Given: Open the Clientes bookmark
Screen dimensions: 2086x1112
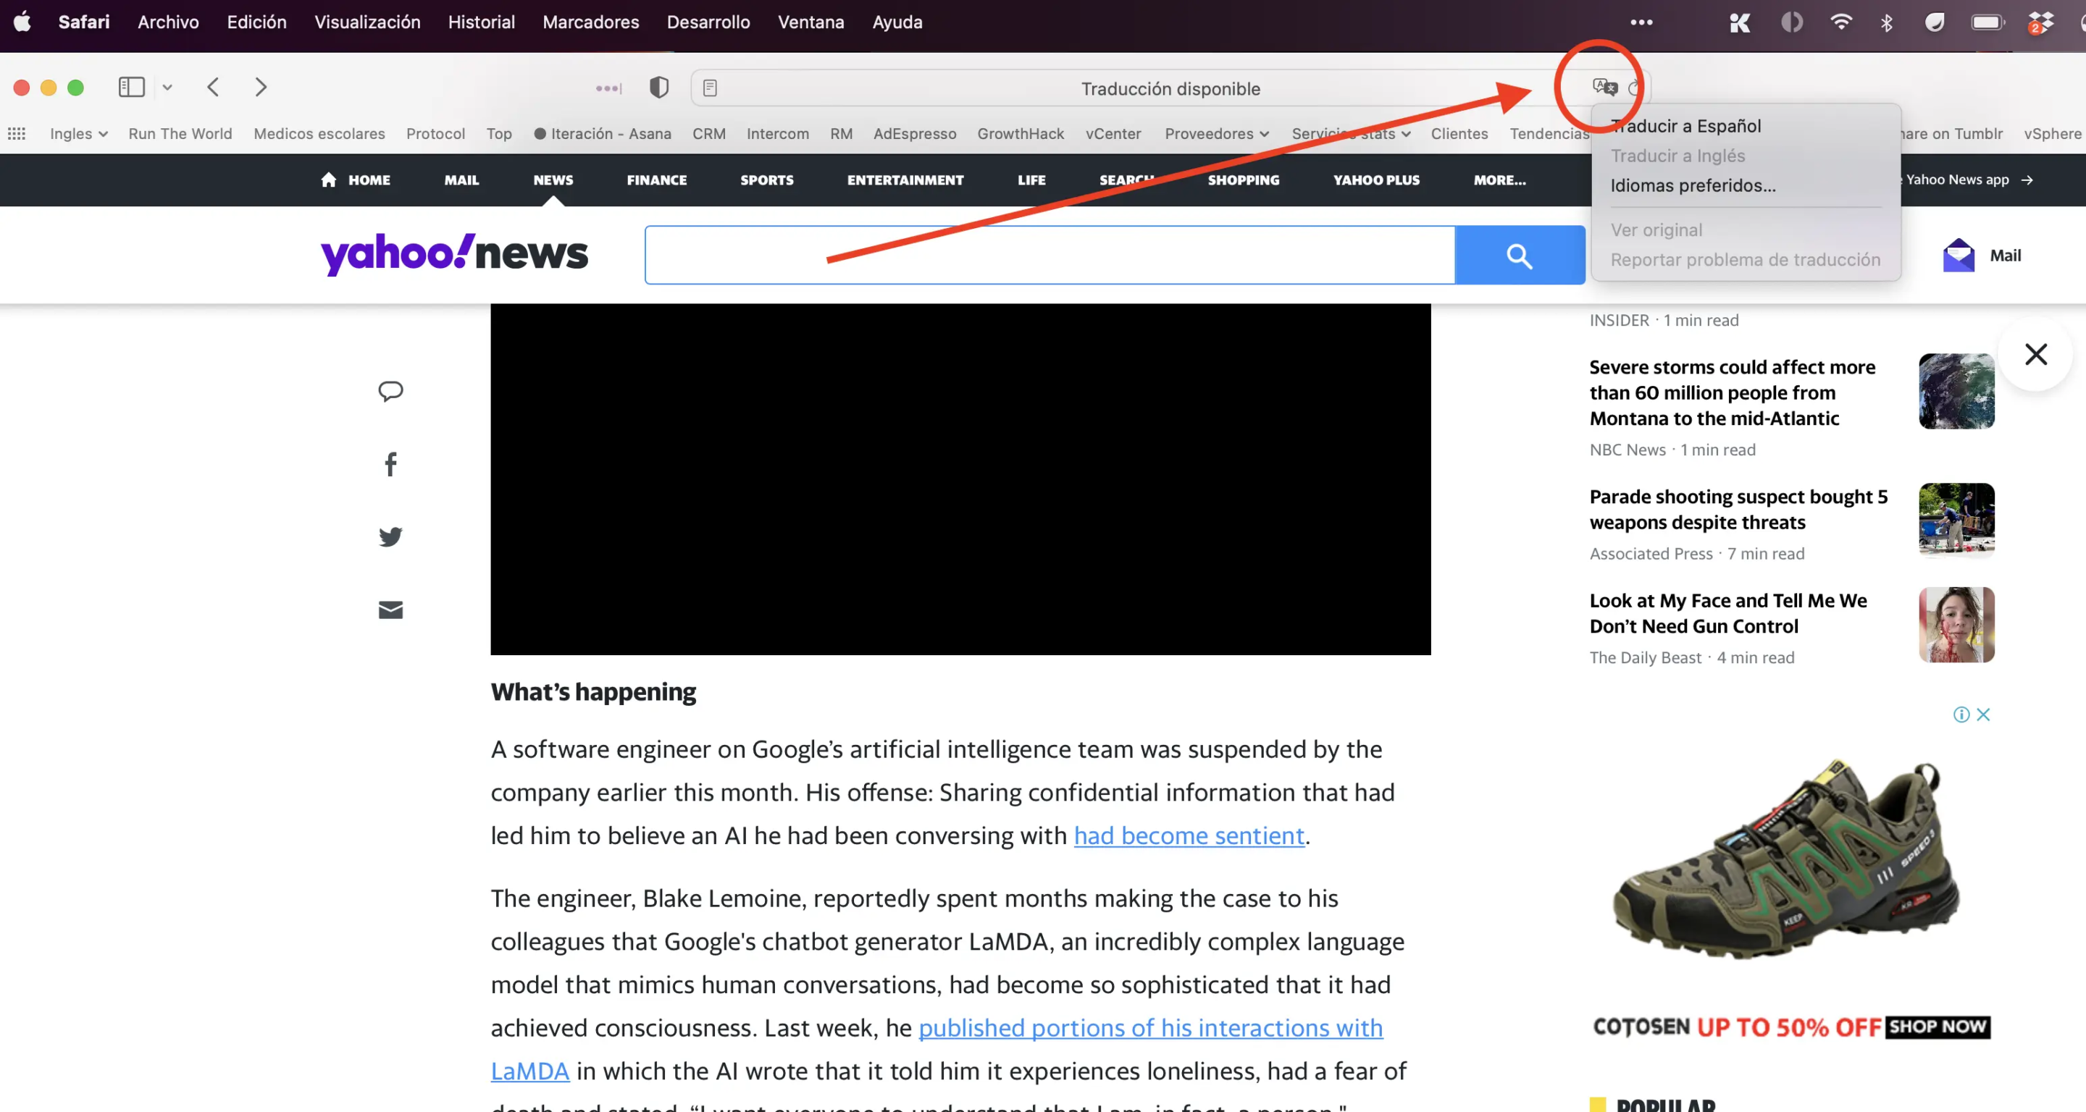Looking at the screenshot, I should 1459,133.
